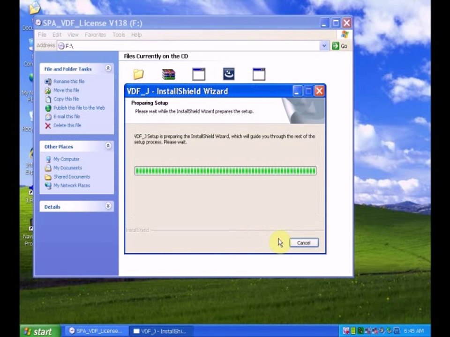Viewport: 450px width, 337px height.
Task: Open the Edit menu
Action: 57,35
